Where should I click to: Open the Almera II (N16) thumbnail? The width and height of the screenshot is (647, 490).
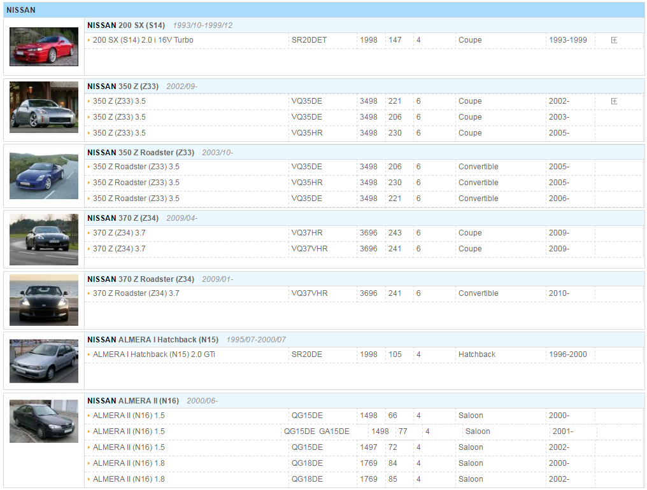coord(44,421)
